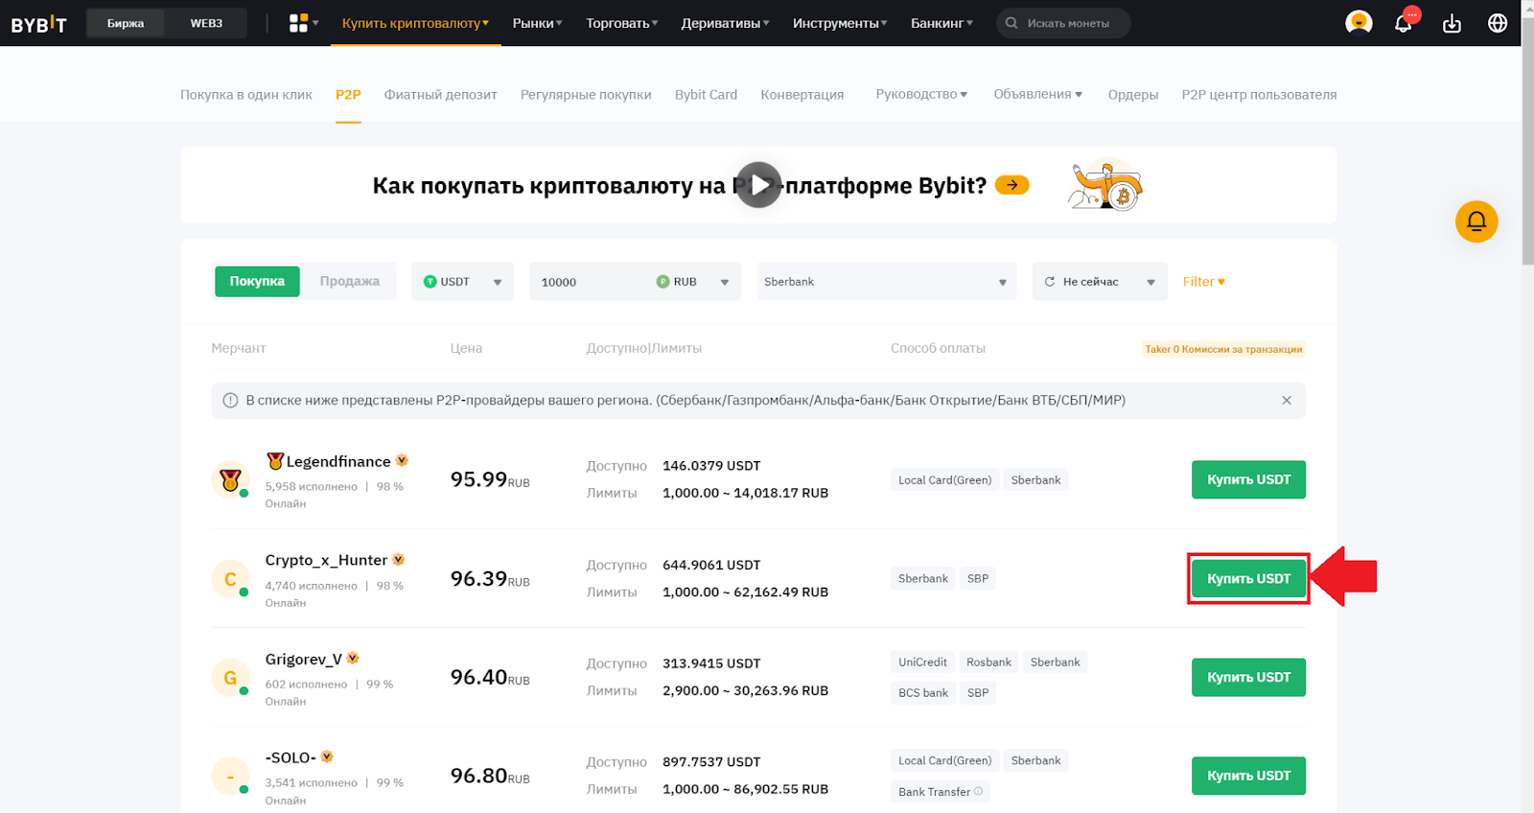Expand the Объявления menu
The image size is (1534, 813).
(1038, 94)
